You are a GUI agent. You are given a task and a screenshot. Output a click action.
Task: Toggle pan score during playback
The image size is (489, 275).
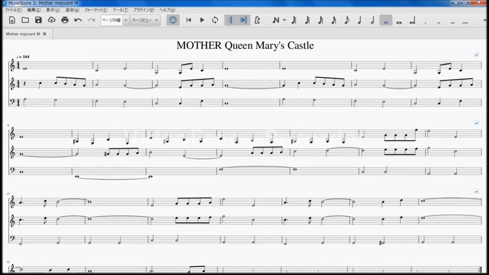click(x=243, y=20)
